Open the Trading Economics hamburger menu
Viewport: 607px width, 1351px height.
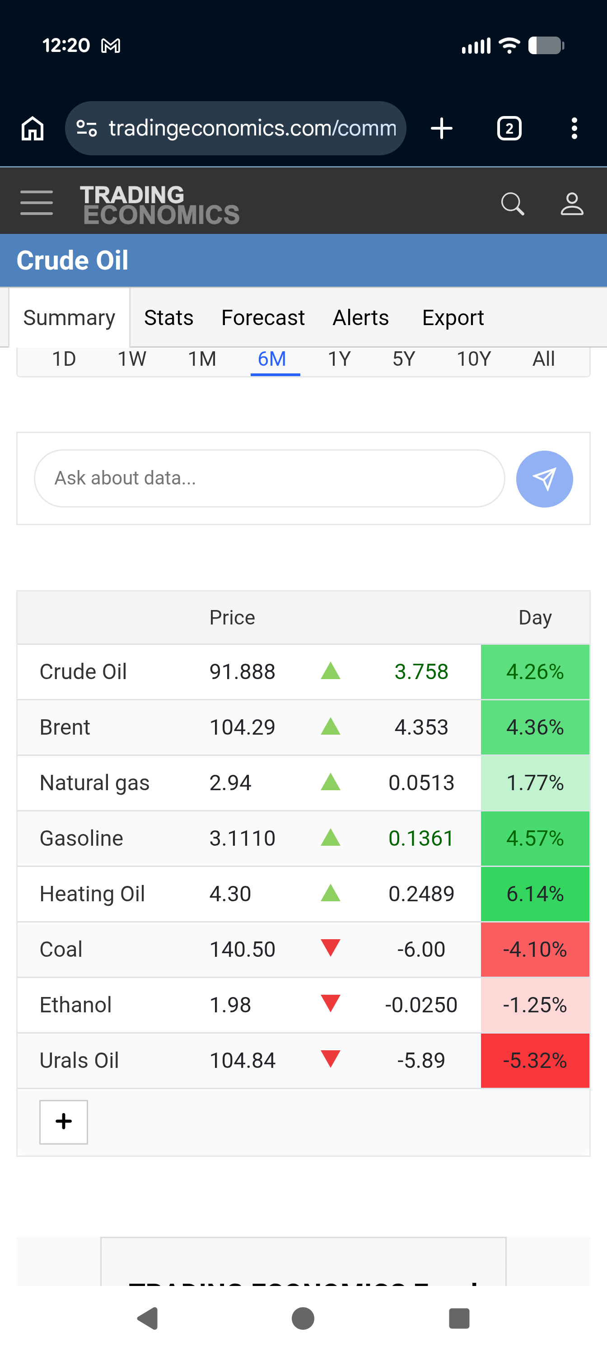[x=36, y=203]
